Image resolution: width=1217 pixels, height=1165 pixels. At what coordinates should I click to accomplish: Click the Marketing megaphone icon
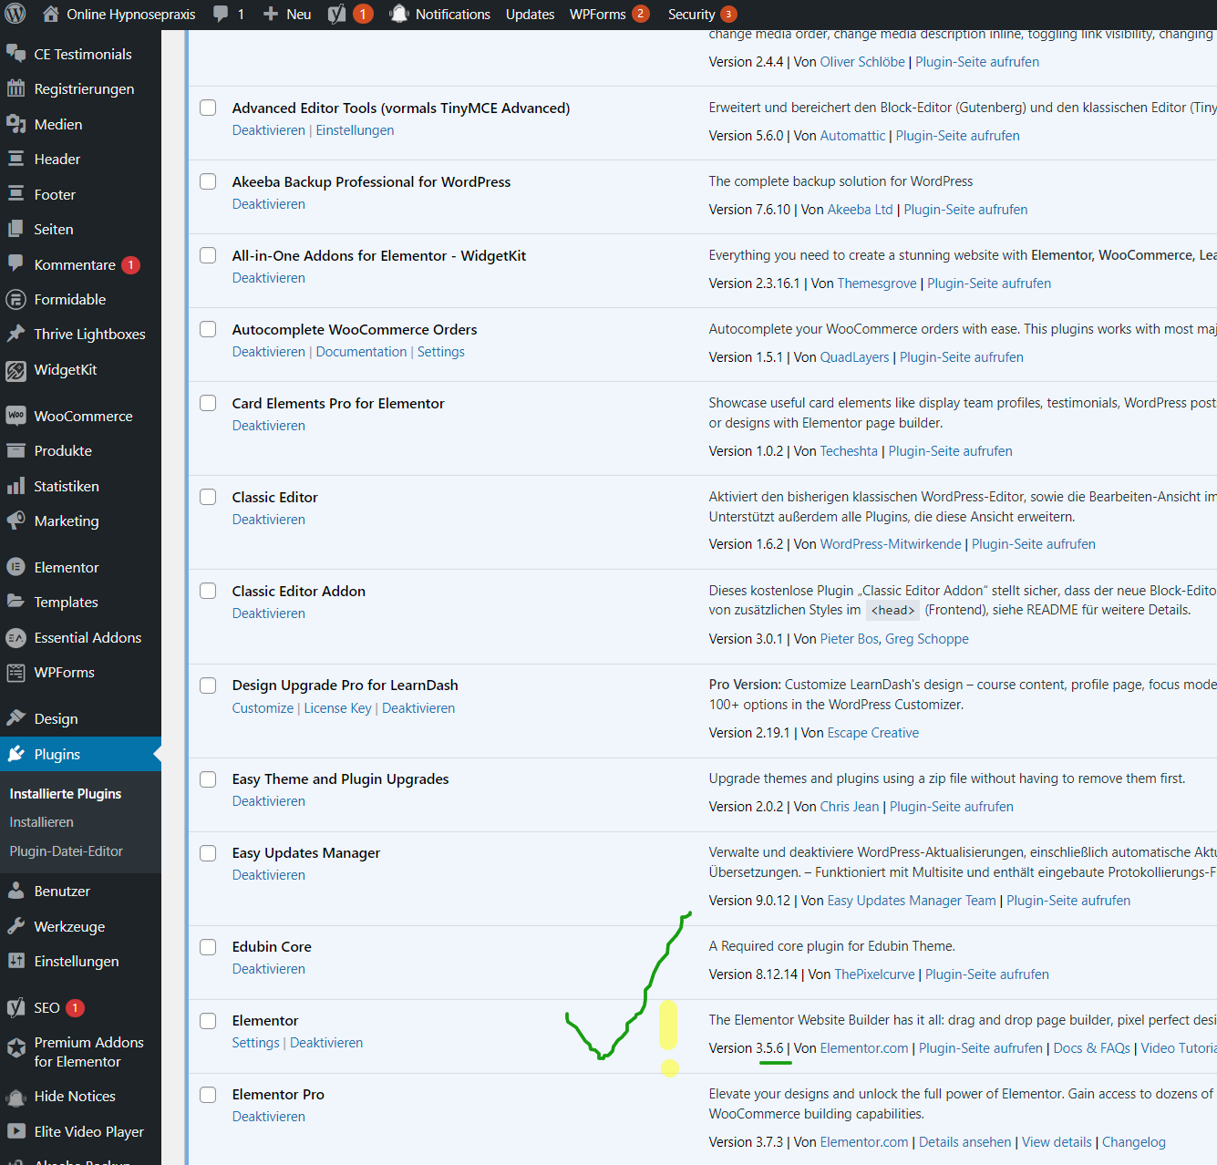point(15,521)
